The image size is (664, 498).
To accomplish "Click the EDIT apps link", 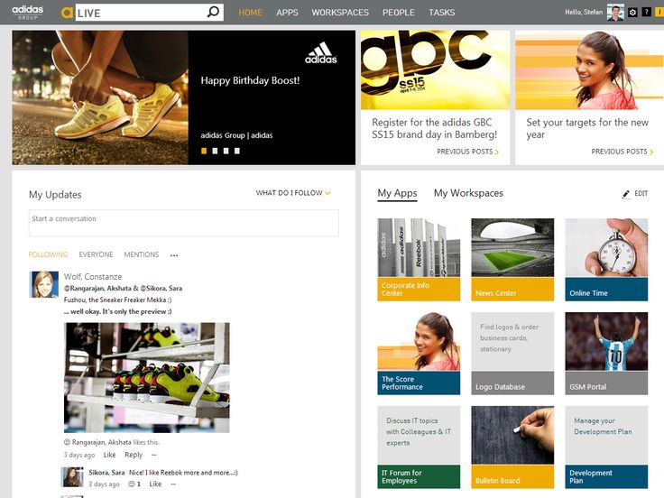I will pos(641,194).
